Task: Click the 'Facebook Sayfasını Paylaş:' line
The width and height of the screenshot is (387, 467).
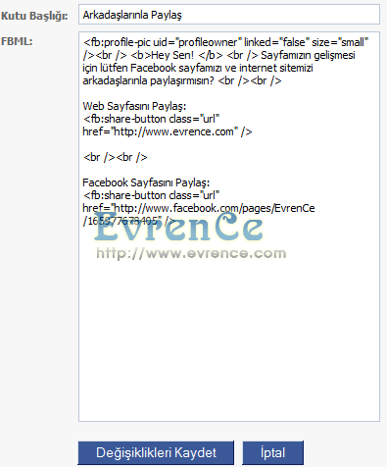Action: (146, 182)
